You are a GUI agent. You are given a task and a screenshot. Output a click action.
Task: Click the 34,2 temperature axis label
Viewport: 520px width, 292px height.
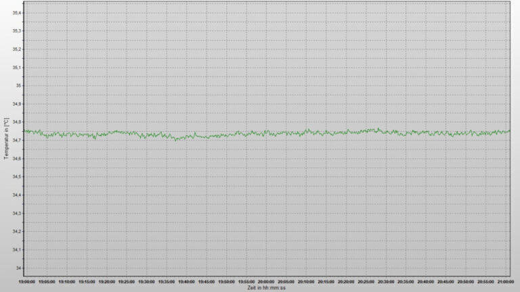pos(16,231)
